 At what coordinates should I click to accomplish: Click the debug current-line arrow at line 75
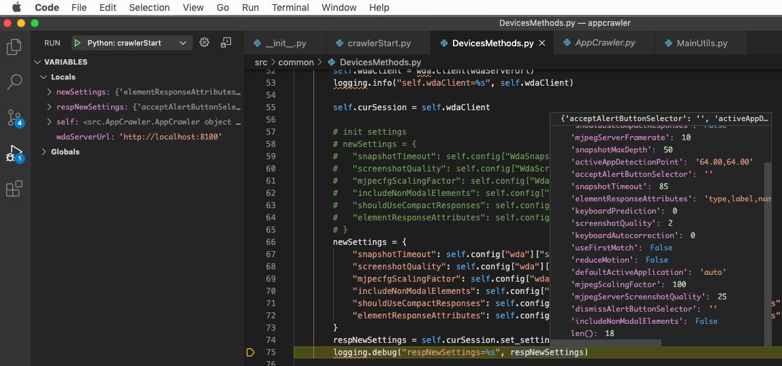[251, 352]
